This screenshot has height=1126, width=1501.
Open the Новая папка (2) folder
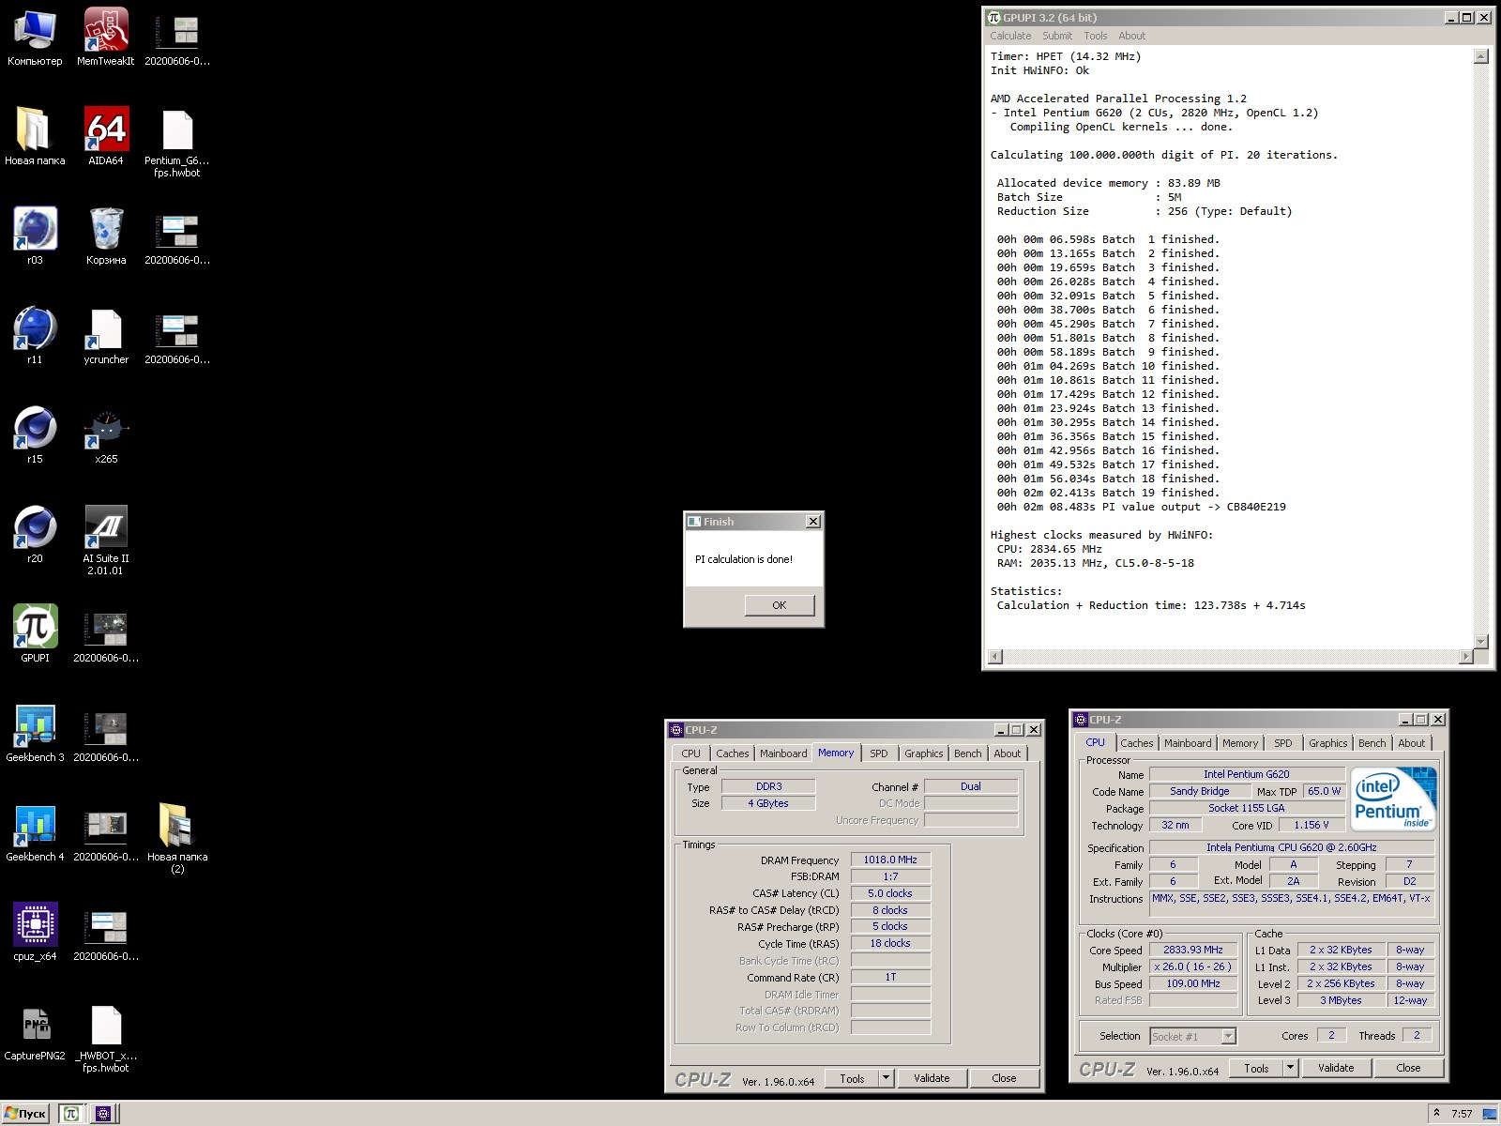177,839
